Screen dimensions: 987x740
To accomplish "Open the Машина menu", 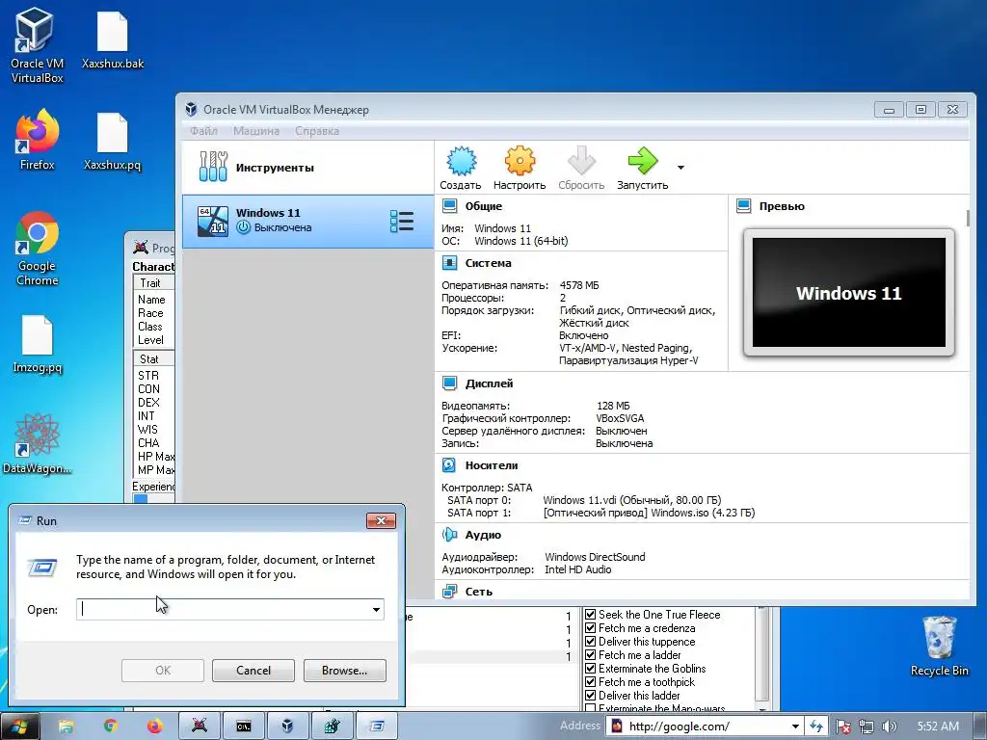I will [x=255, y=131].
